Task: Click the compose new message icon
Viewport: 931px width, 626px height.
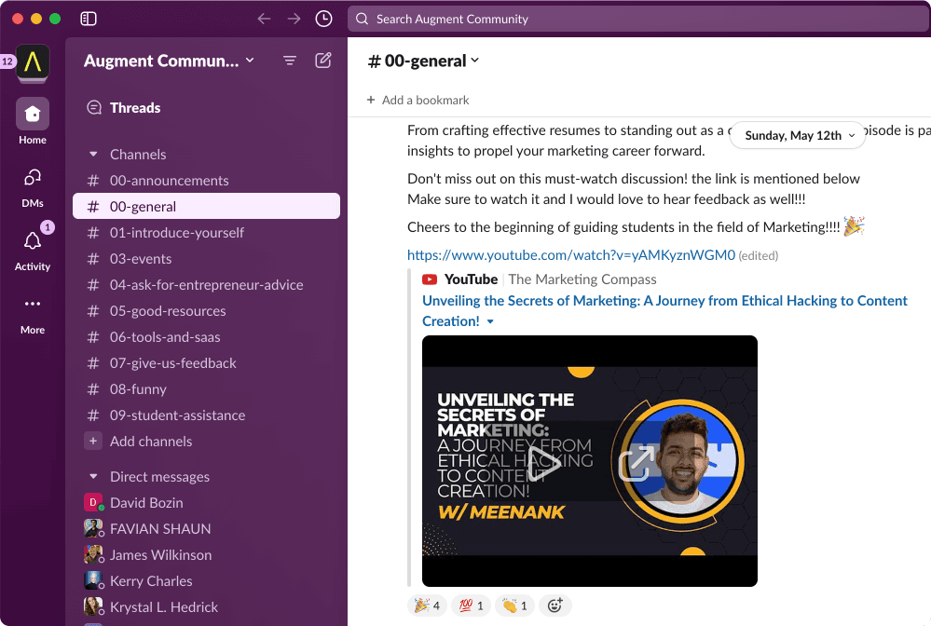Action: (323, 61)
